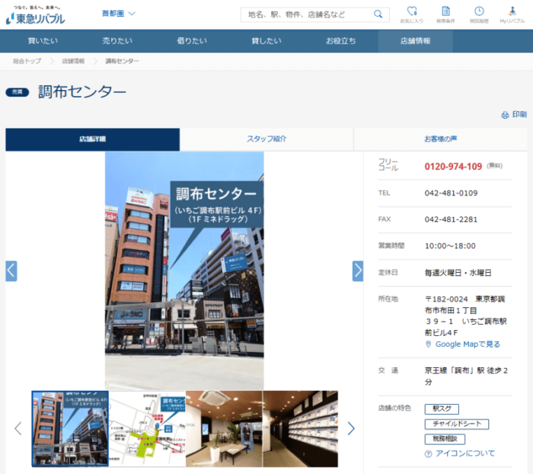This screenshot has height=474, width=533.
Task: Open the 店舗情報 menu
Action: tap(416, 41)
